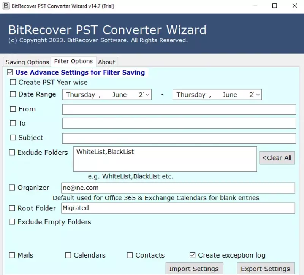Check the To filter checkbox
The image size is (304, 275).
coord(13,123)
